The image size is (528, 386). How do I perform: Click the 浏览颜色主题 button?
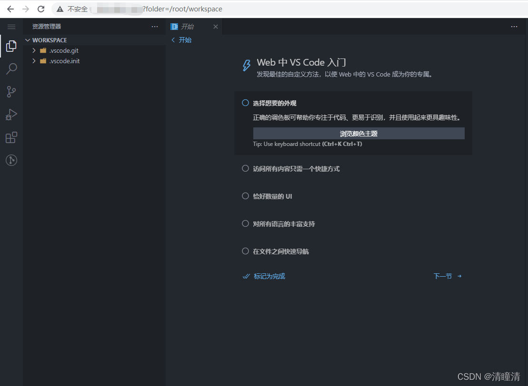[x=359, y=134]
